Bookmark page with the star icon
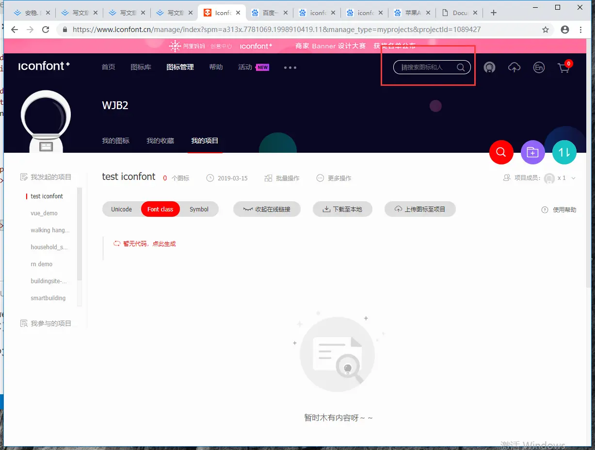Image resolution: width=595 pixels, height=450 pixels. 546,30
